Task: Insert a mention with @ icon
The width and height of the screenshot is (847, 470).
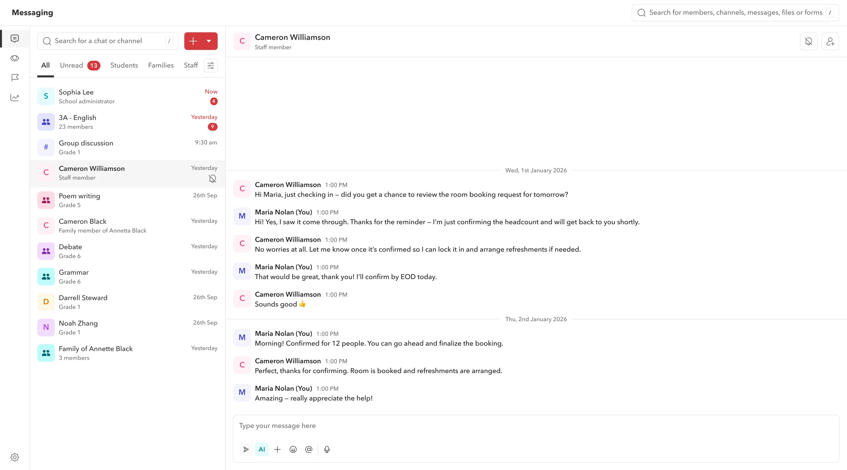Action: 309,449
